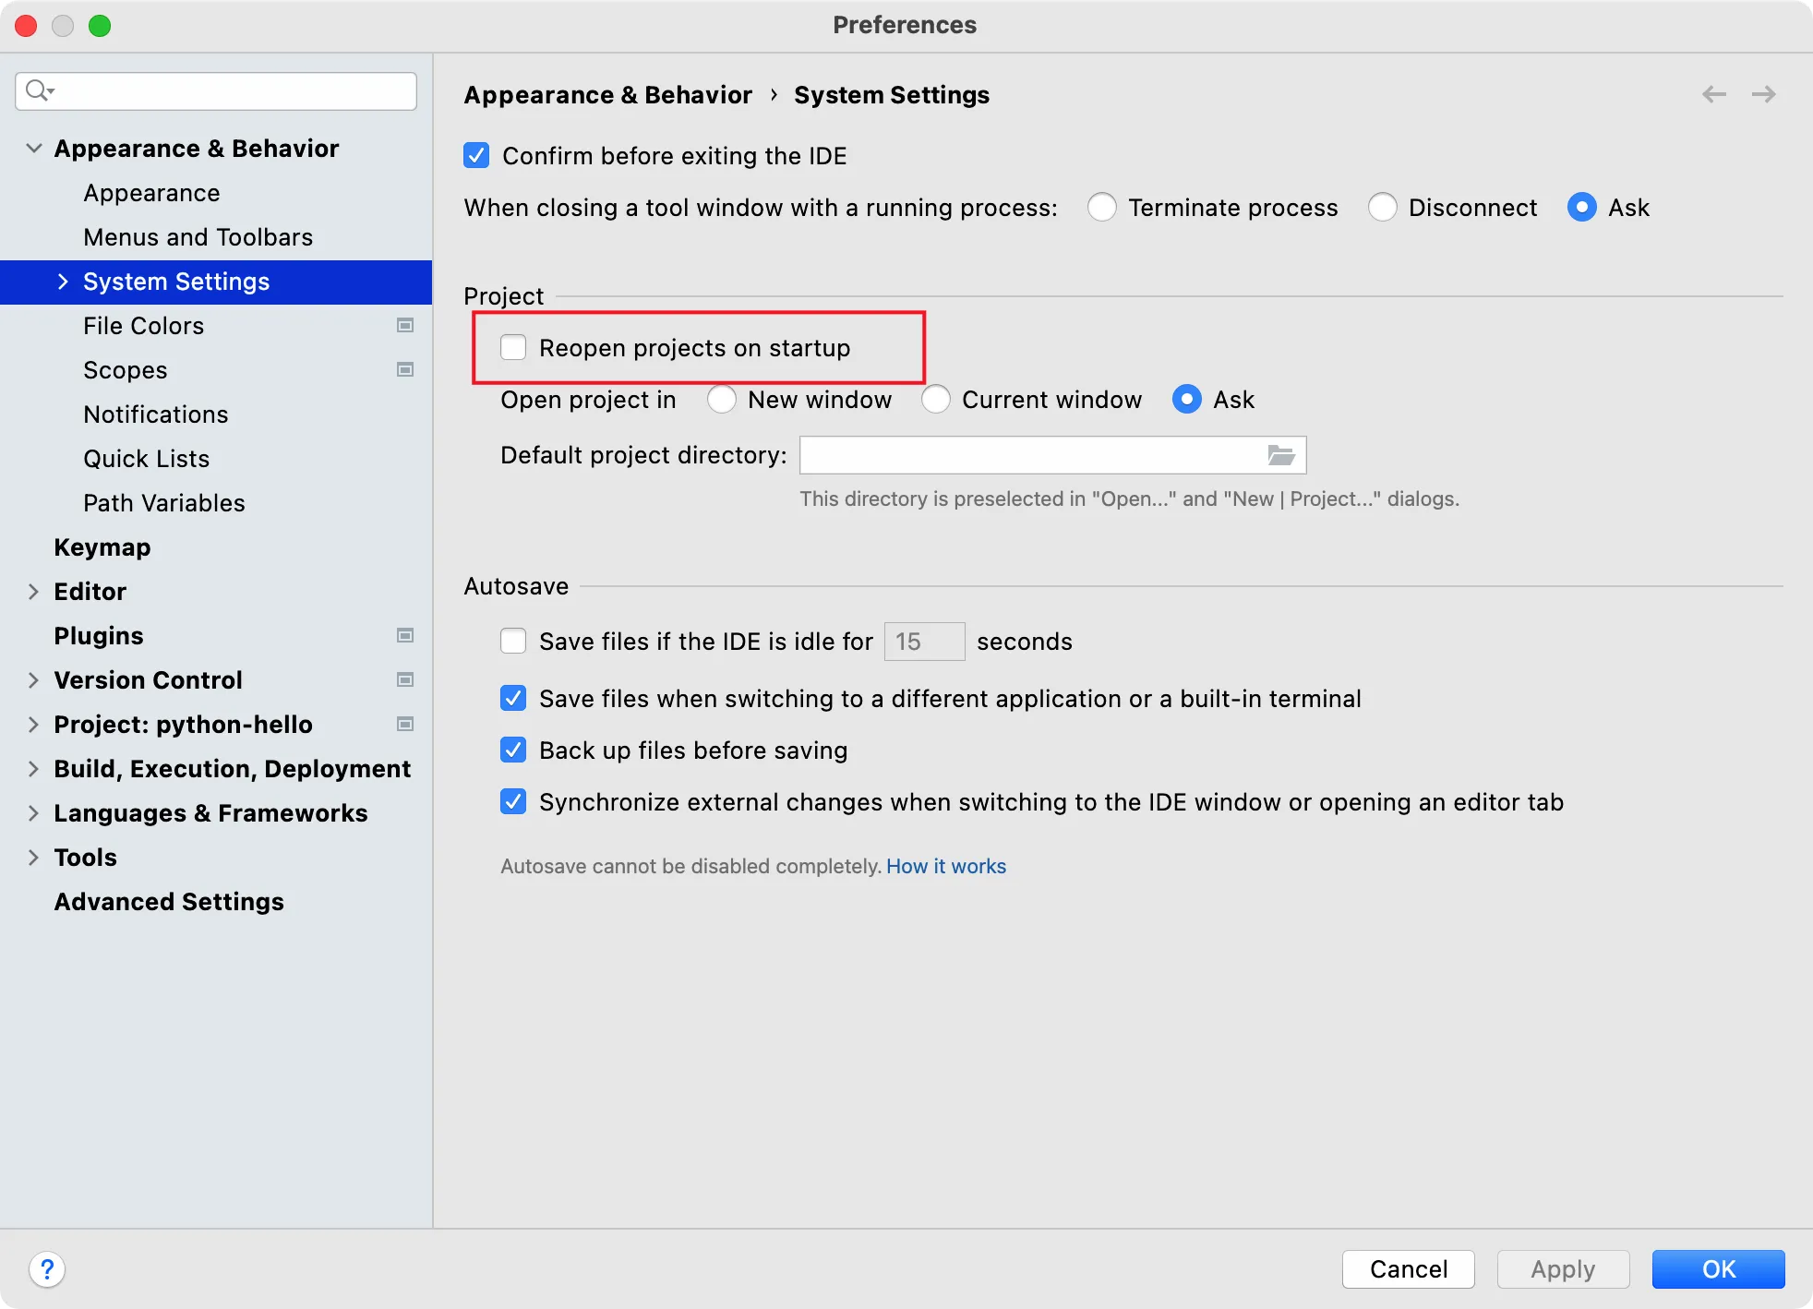Collapse Appearance & Behavior section
The width and height of the screenshot is (1813, 1309).
click(33, 149)
